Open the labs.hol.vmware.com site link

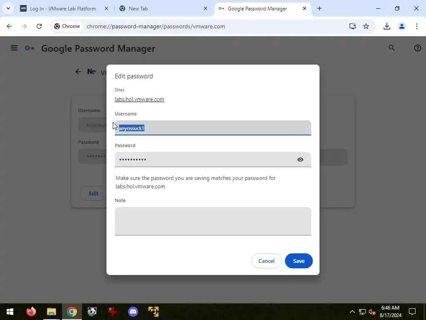coord(139,99)
